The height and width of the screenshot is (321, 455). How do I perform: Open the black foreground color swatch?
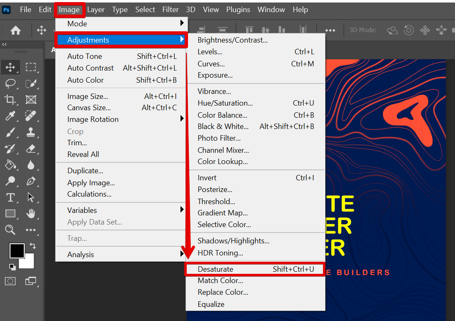(x=16, y=251)
